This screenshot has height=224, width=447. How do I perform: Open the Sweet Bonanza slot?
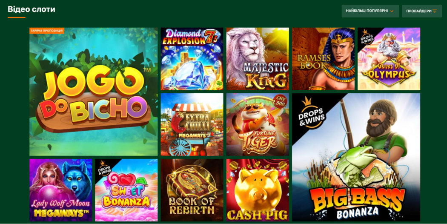(126, 190)
